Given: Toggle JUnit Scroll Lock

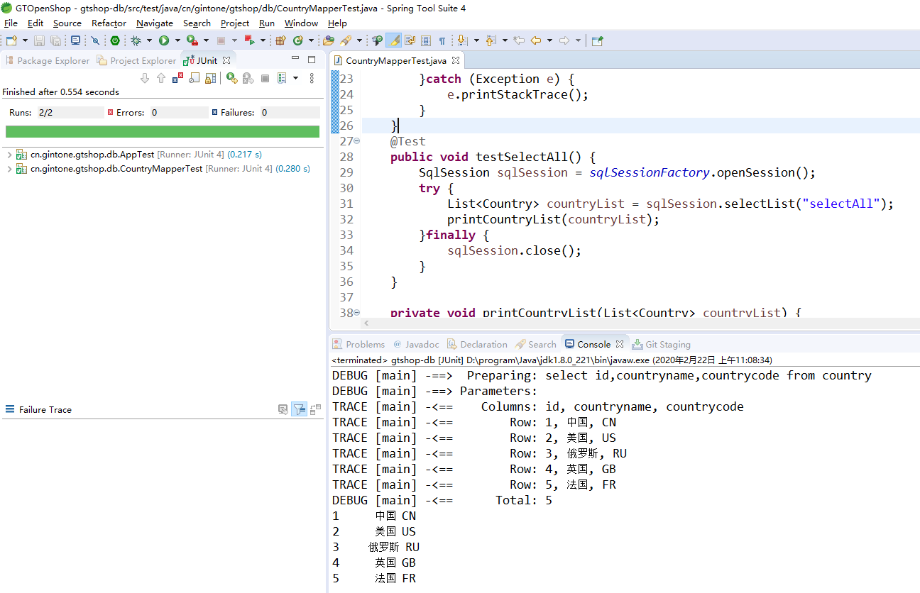Looking at the screenshot, I should (210, 79).
